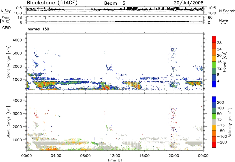
Task: Pick the teal 8–12 dB Power colorbar segment
Action: point(214,71)
